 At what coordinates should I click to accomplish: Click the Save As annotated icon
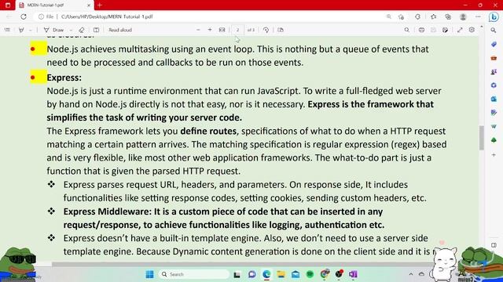(x=445, y=30)
